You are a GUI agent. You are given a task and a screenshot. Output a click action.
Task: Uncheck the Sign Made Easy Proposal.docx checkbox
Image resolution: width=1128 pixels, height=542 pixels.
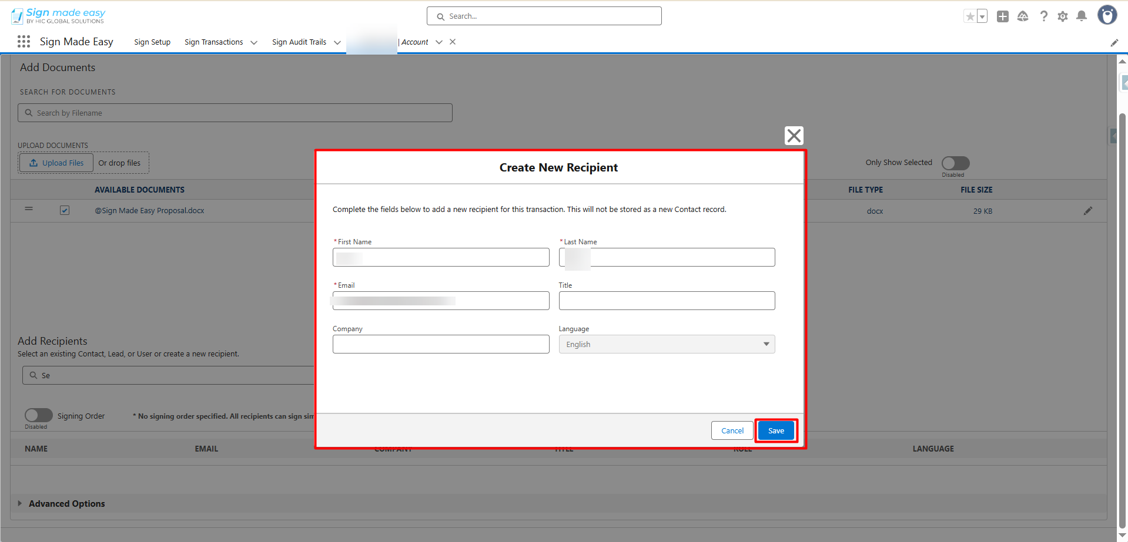tap(65, 210)
